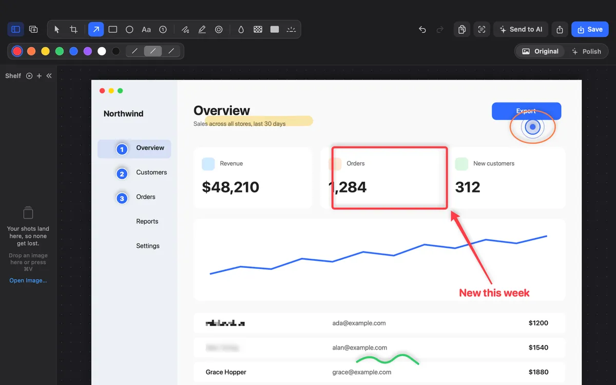Screen dimensions: 616x385
Task: Pick the green color swatch
Action: click(x=60, y=51)
